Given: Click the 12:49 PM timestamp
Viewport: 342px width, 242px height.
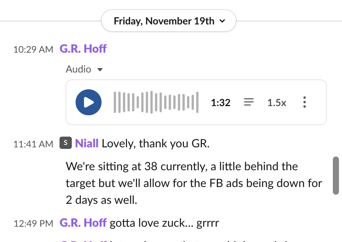Looking at the screenshot, I should pos(33,223).
